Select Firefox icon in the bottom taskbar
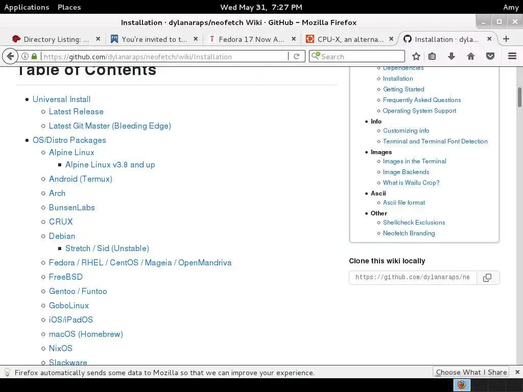Image resolution: width=523 pixels, height=392 pixels. pyautogui.click(x=462, y=385)
